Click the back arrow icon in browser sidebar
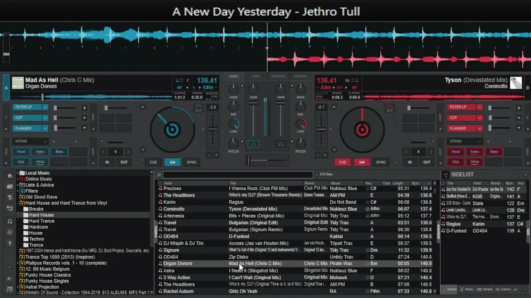 10,208
